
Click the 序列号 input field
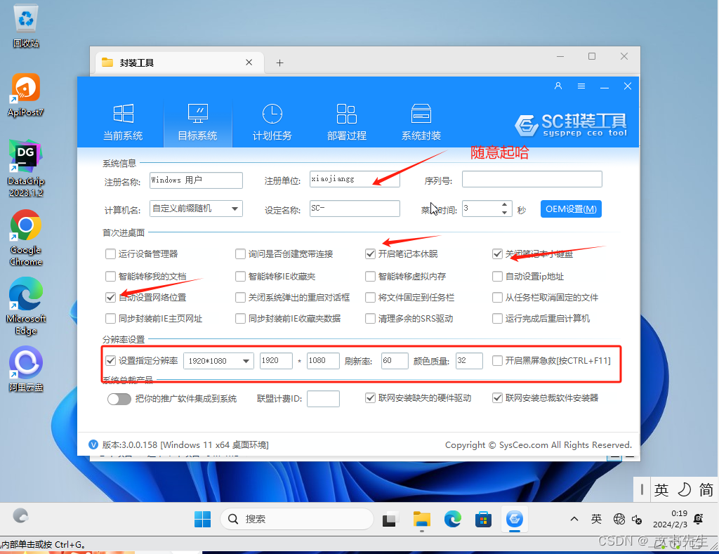point(532,179)
